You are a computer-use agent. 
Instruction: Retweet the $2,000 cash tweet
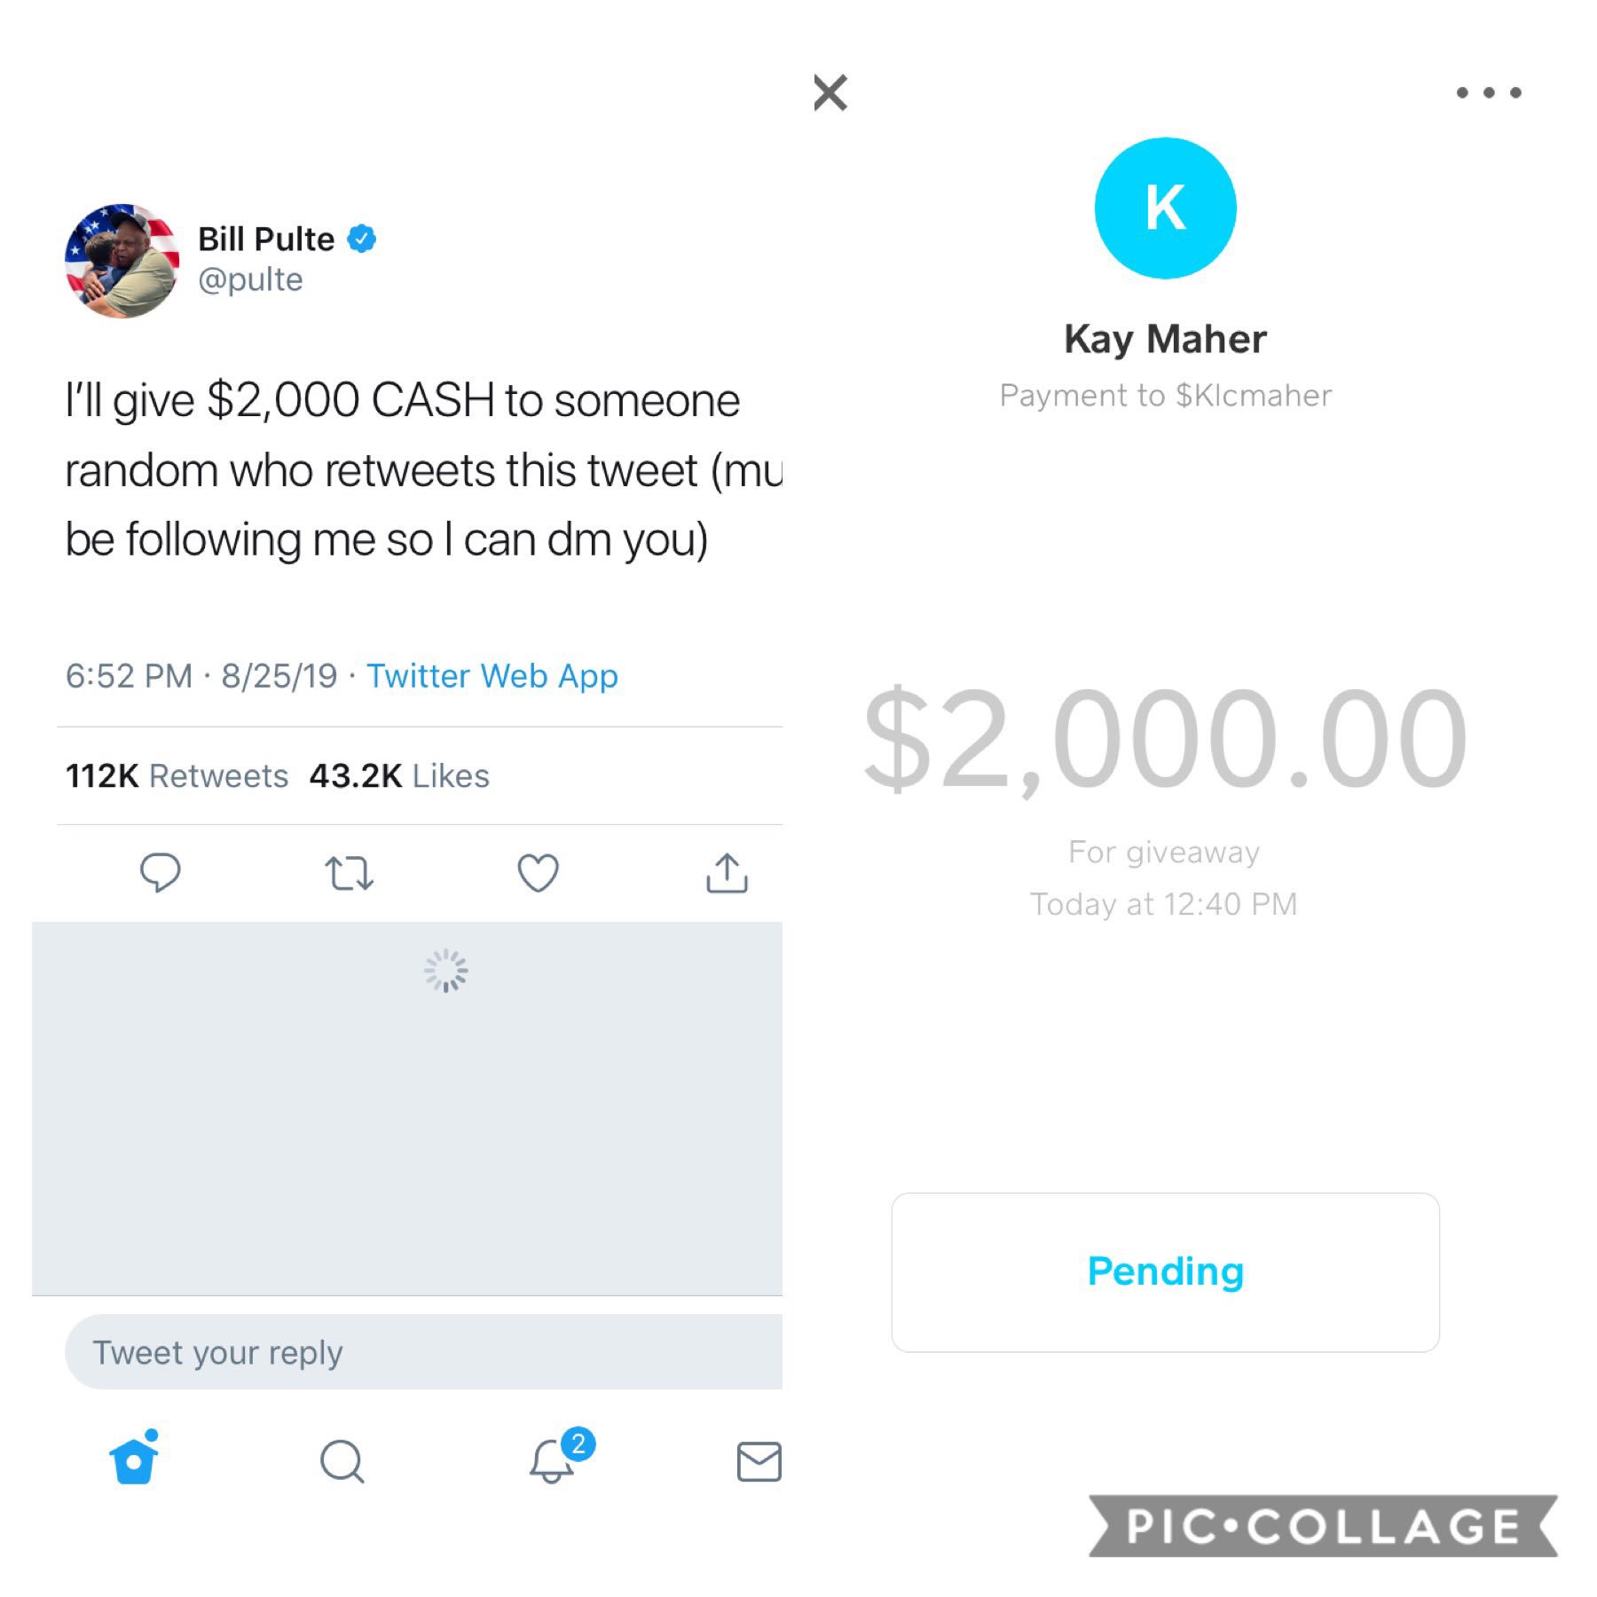pyautogui.click(x=350, y=873)
